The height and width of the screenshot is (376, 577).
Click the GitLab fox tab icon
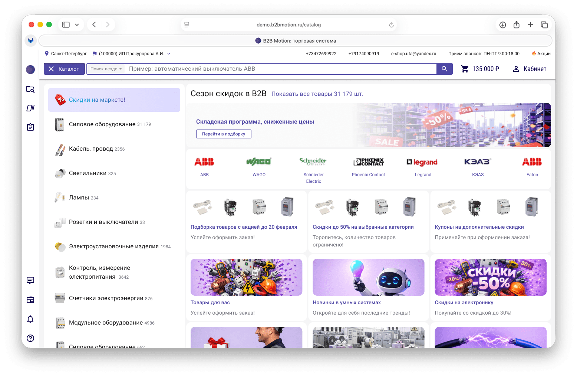tap(31, 41)
